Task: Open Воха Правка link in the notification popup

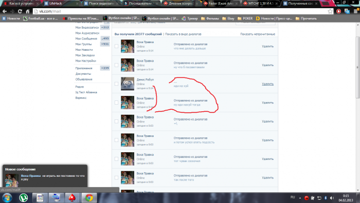Action: pos(31,176)
